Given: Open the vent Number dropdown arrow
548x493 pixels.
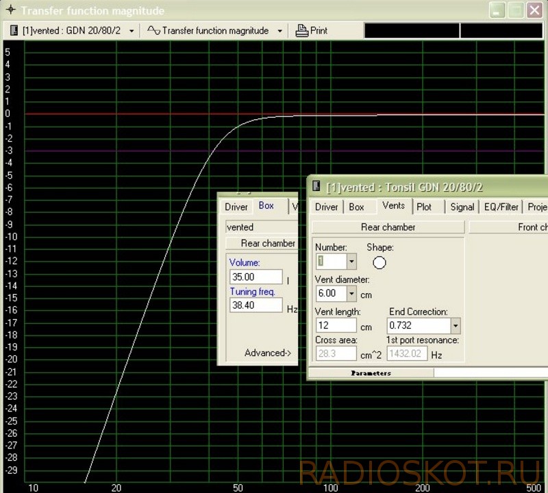Looking at the screenshot, I should point(351,262).
